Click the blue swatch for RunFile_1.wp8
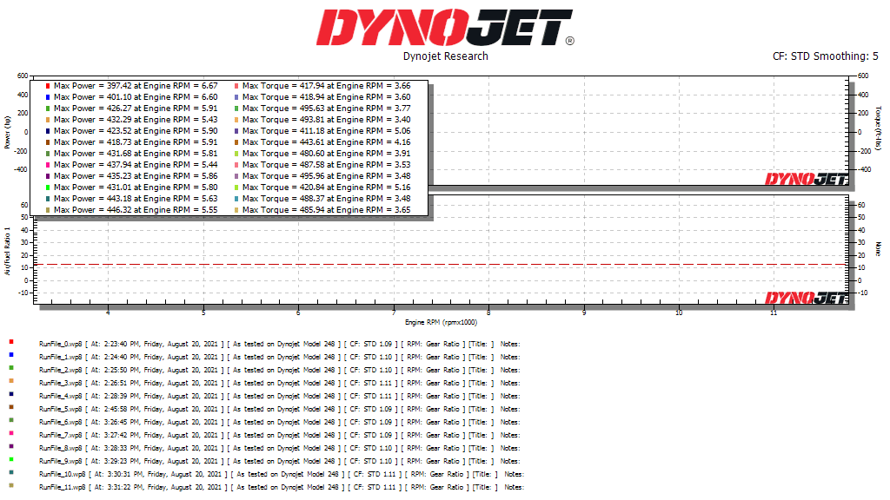This screenshot has height=500, width=890. coord(10,355)
